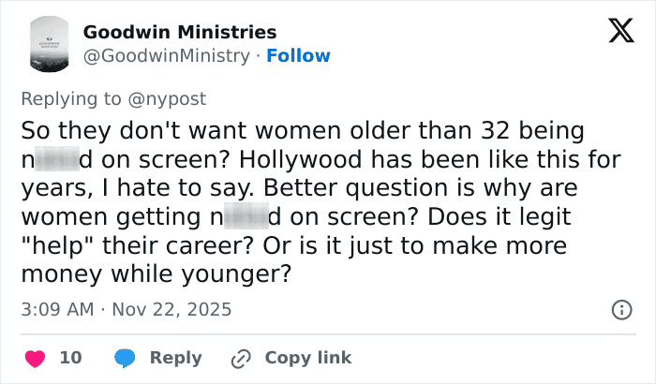Click the Reply text label
This screenshot has width=656, height=384.
coord(175,358)
